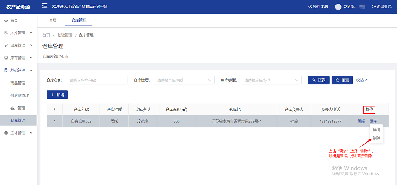Open 商品管理 in the sidebar
Image resolution: width=397 pixels, height=185 pixels.
[18, 83]
